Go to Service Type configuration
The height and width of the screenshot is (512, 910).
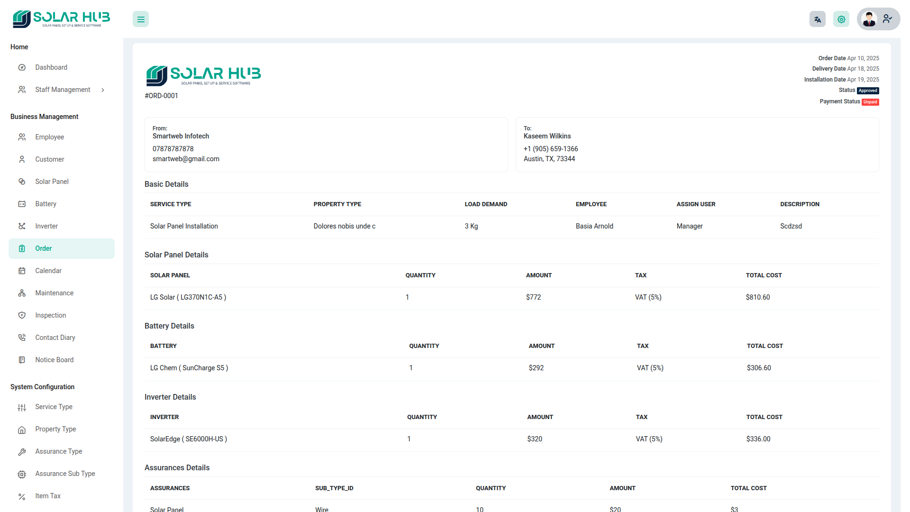click(x=54, y=407)
